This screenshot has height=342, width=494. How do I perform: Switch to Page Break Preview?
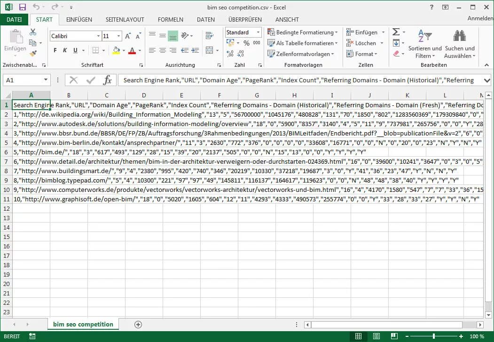pos(394,336)
